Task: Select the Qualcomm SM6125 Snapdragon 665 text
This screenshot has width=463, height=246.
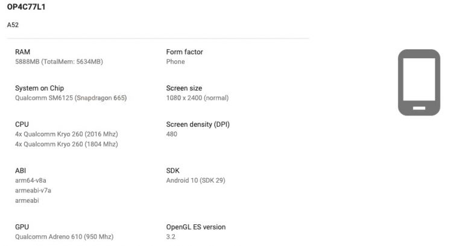Action: pos(71,98)
